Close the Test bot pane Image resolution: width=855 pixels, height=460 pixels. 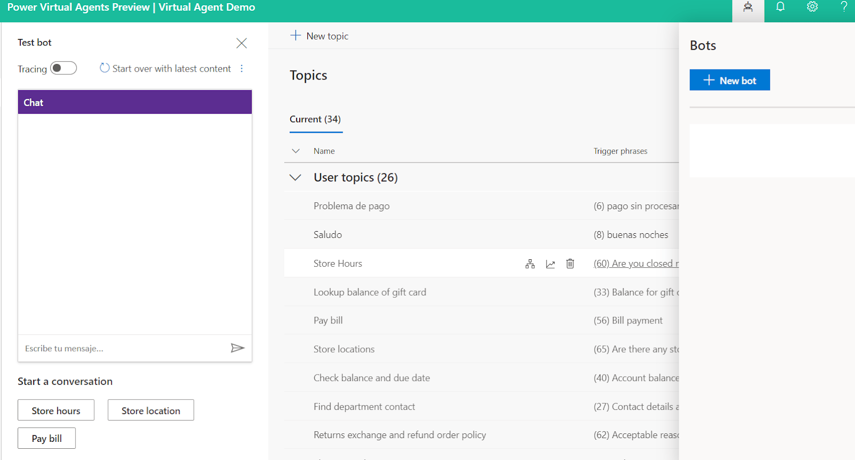[x=242, y=43]
